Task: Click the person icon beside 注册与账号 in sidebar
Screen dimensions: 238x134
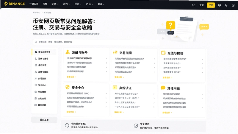Action: pyautogui.click(x=36, y=58)
